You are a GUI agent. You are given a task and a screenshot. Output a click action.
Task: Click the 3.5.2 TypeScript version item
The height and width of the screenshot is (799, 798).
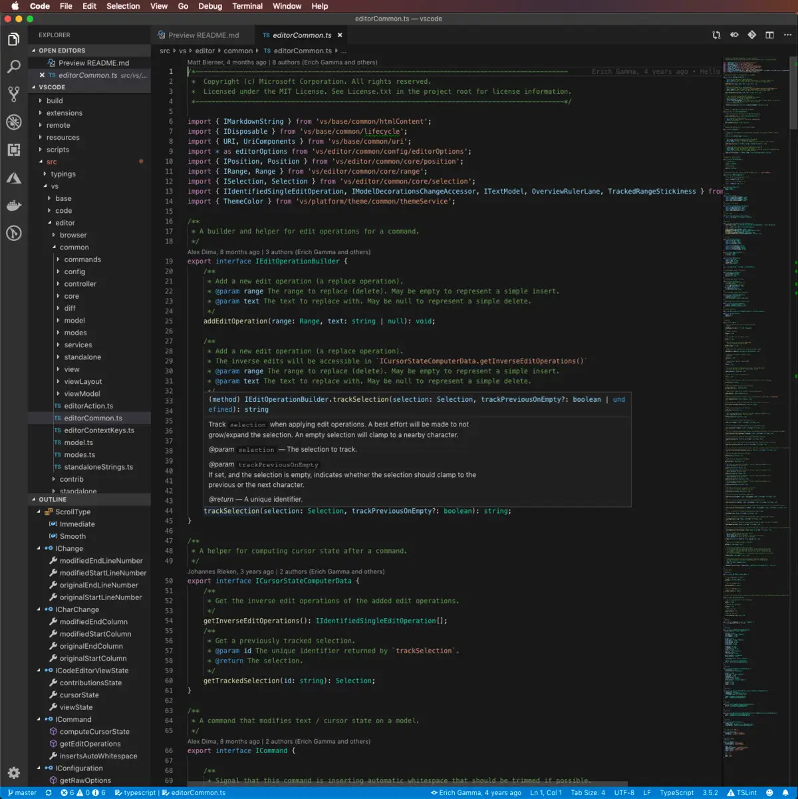pyautogui.click(x=710, y=792)
